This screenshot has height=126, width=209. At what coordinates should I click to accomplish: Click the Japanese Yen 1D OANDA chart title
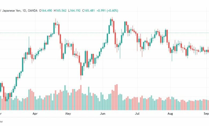click(19, 10)
